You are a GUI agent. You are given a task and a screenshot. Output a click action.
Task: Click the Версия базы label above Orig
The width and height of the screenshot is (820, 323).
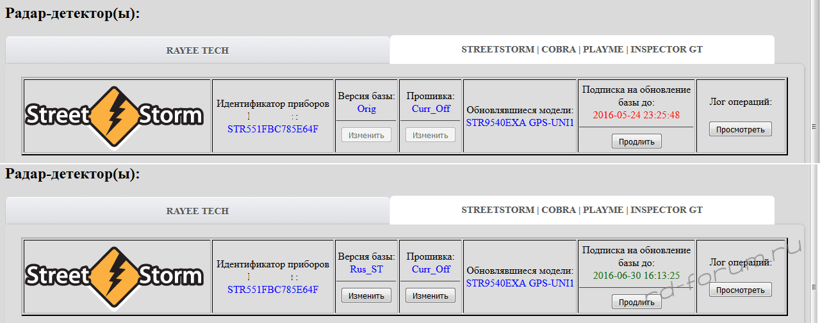(366, 96)
